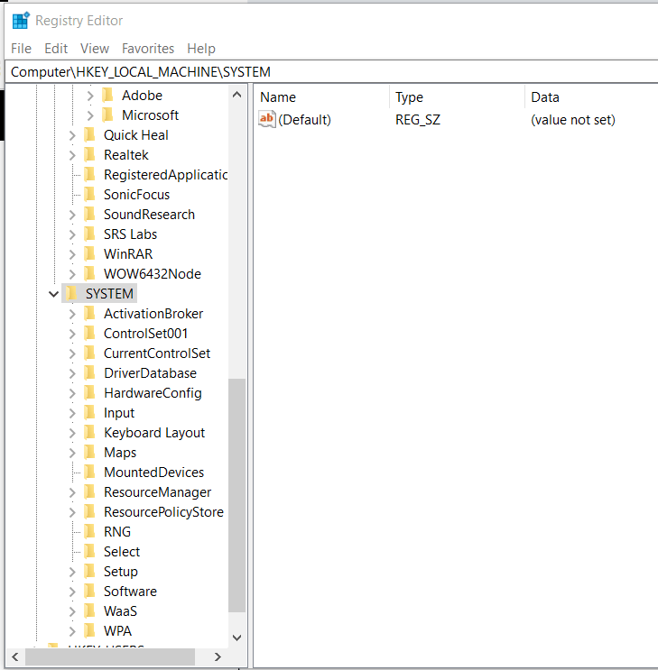The width and height of the screenshot is (658, 670).
Task: Click the tree scroll down arrow
Action: click(237, 638)
